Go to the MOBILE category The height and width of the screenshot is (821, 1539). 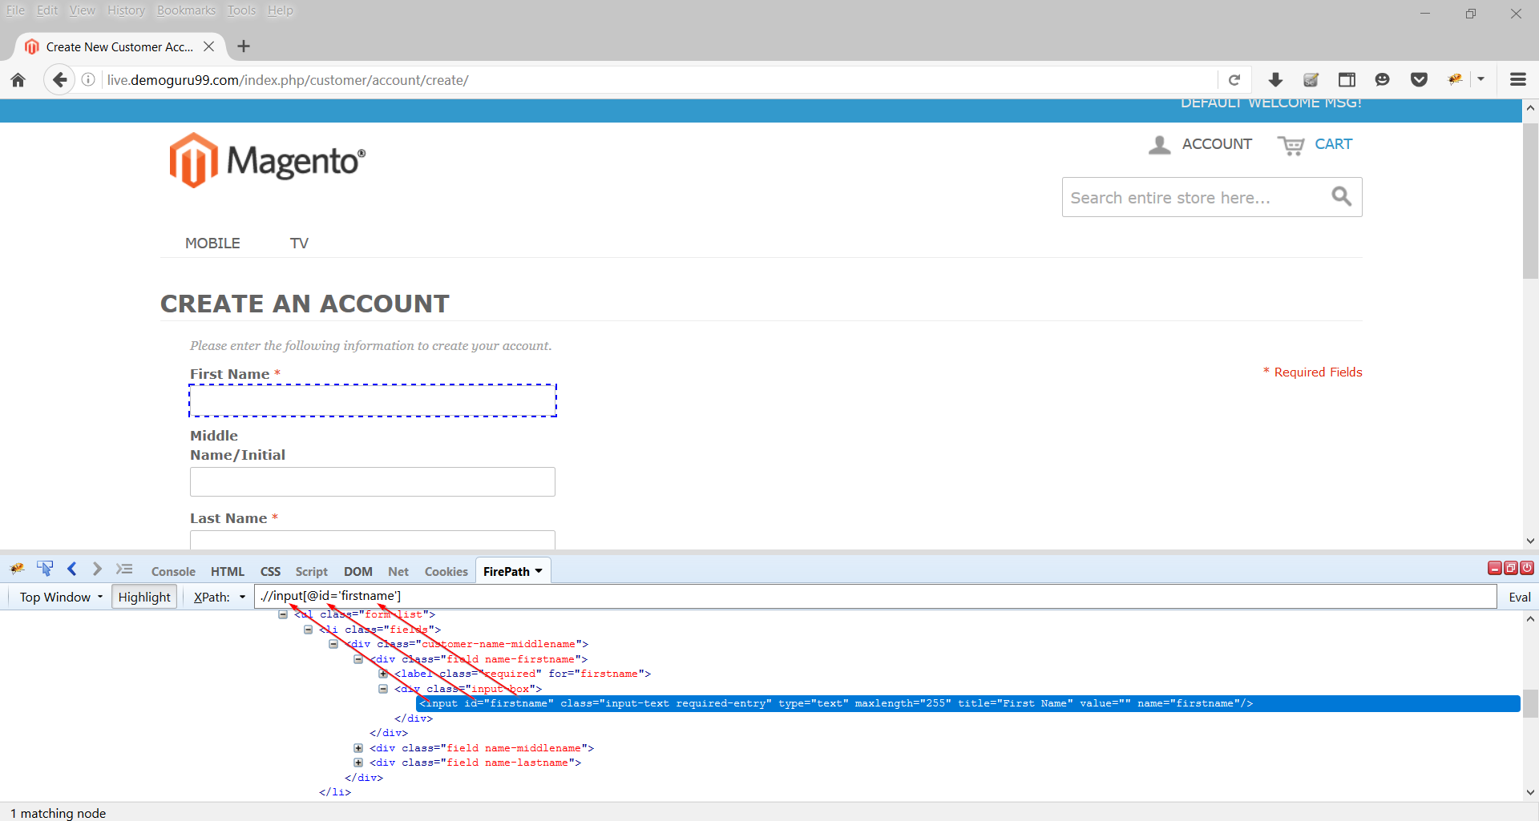[212, 243]
